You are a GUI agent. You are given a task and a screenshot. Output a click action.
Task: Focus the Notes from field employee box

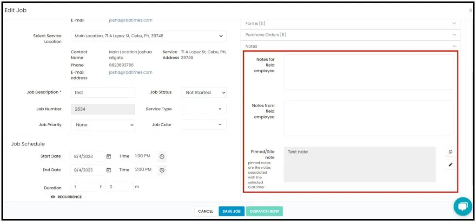[369, 118]
